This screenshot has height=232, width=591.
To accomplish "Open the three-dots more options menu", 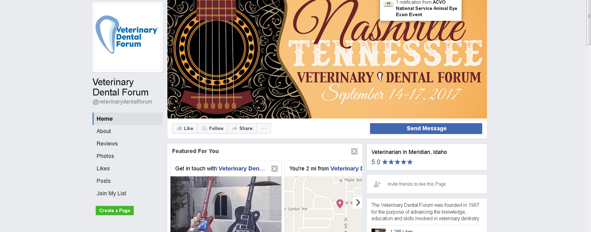I will pos(263,128).
